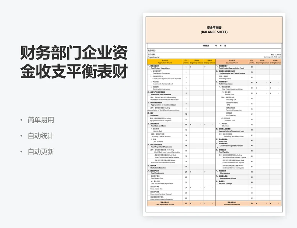Select the "Including: IDA" row label
This screenshot has height=228, width=297.
(x=231, y=100)
